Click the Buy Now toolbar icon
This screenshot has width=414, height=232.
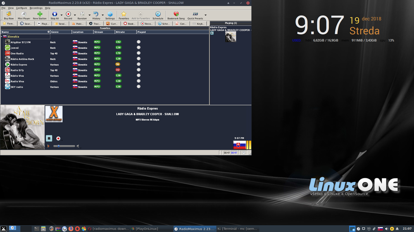9,15
